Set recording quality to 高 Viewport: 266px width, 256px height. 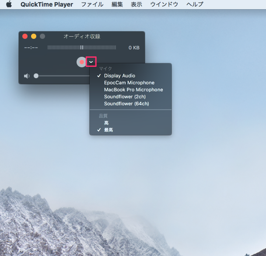[x=130, y=123]
